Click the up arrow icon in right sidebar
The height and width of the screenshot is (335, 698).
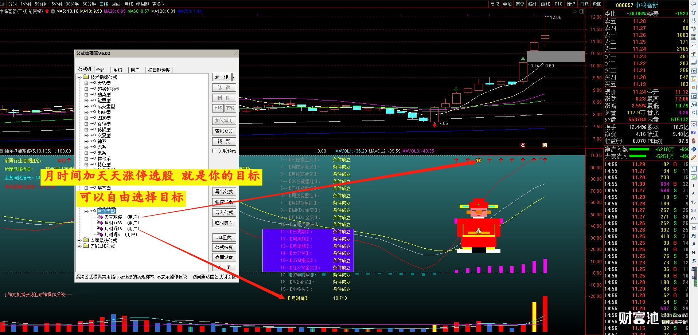tap(693, 12)
